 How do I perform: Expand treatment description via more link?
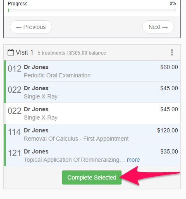point(133,160)
